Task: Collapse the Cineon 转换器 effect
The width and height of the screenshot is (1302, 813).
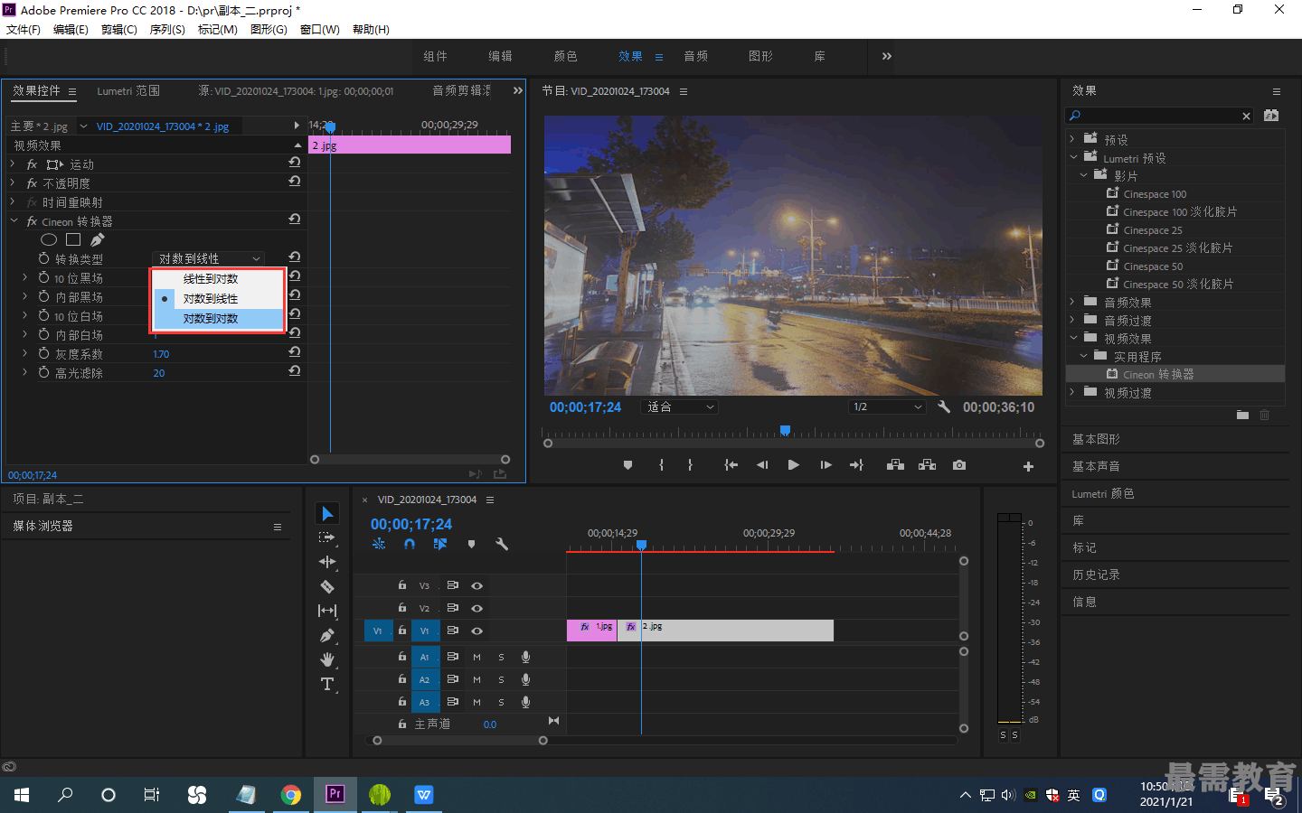Action: pos(14,220)
